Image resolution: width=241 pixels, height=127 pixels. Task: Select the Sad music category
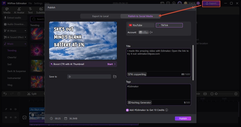point(9,64)
